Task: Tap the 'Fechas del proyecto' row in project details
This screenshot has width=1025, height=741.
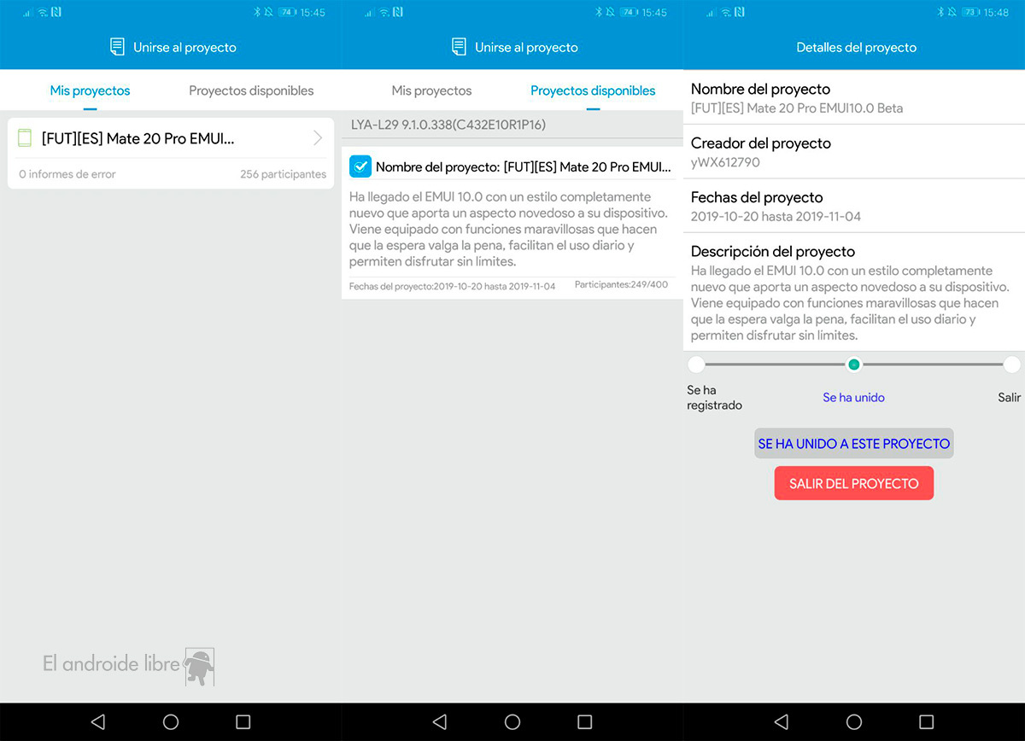Action: pyautogui.click(x=854, y=207)
